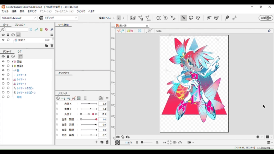Toggle all visibility in Deformer panel header
This screenshot has height=154, width=274.
[x=3, y=57]
